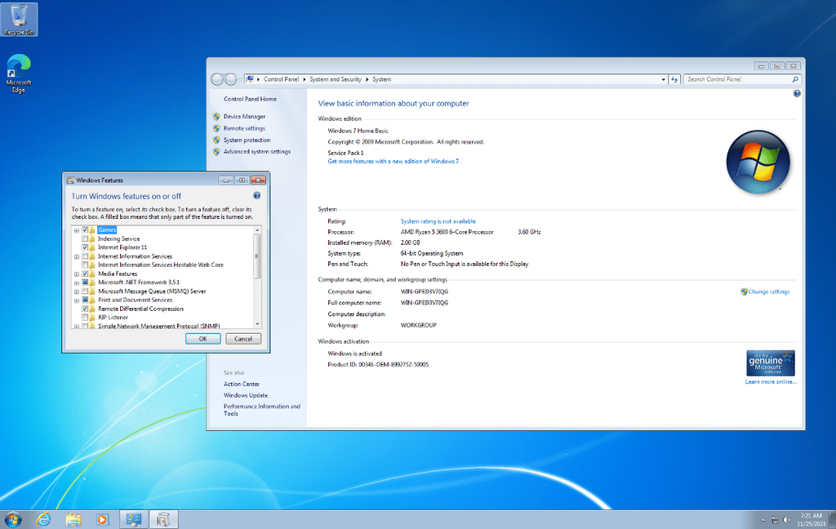Launch Internet Explorer from the taskbar

pyautogui.click(x=43, y=519)
